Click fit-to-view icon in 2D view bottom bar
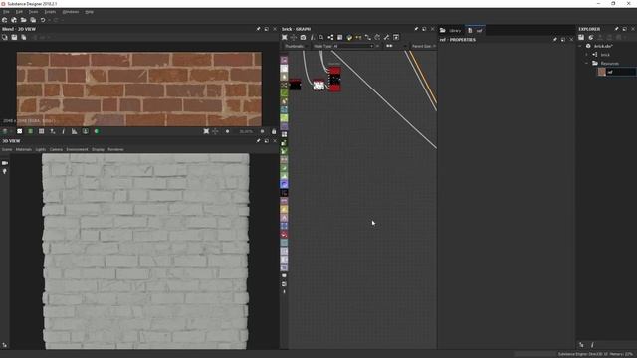Viewport: 637px width, 358px height. (x=206, y=131)
